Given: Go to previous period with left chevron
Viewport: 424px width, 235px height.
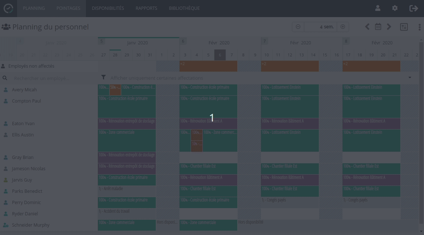Looking at the screenshot, I should (x=367, y=27).
